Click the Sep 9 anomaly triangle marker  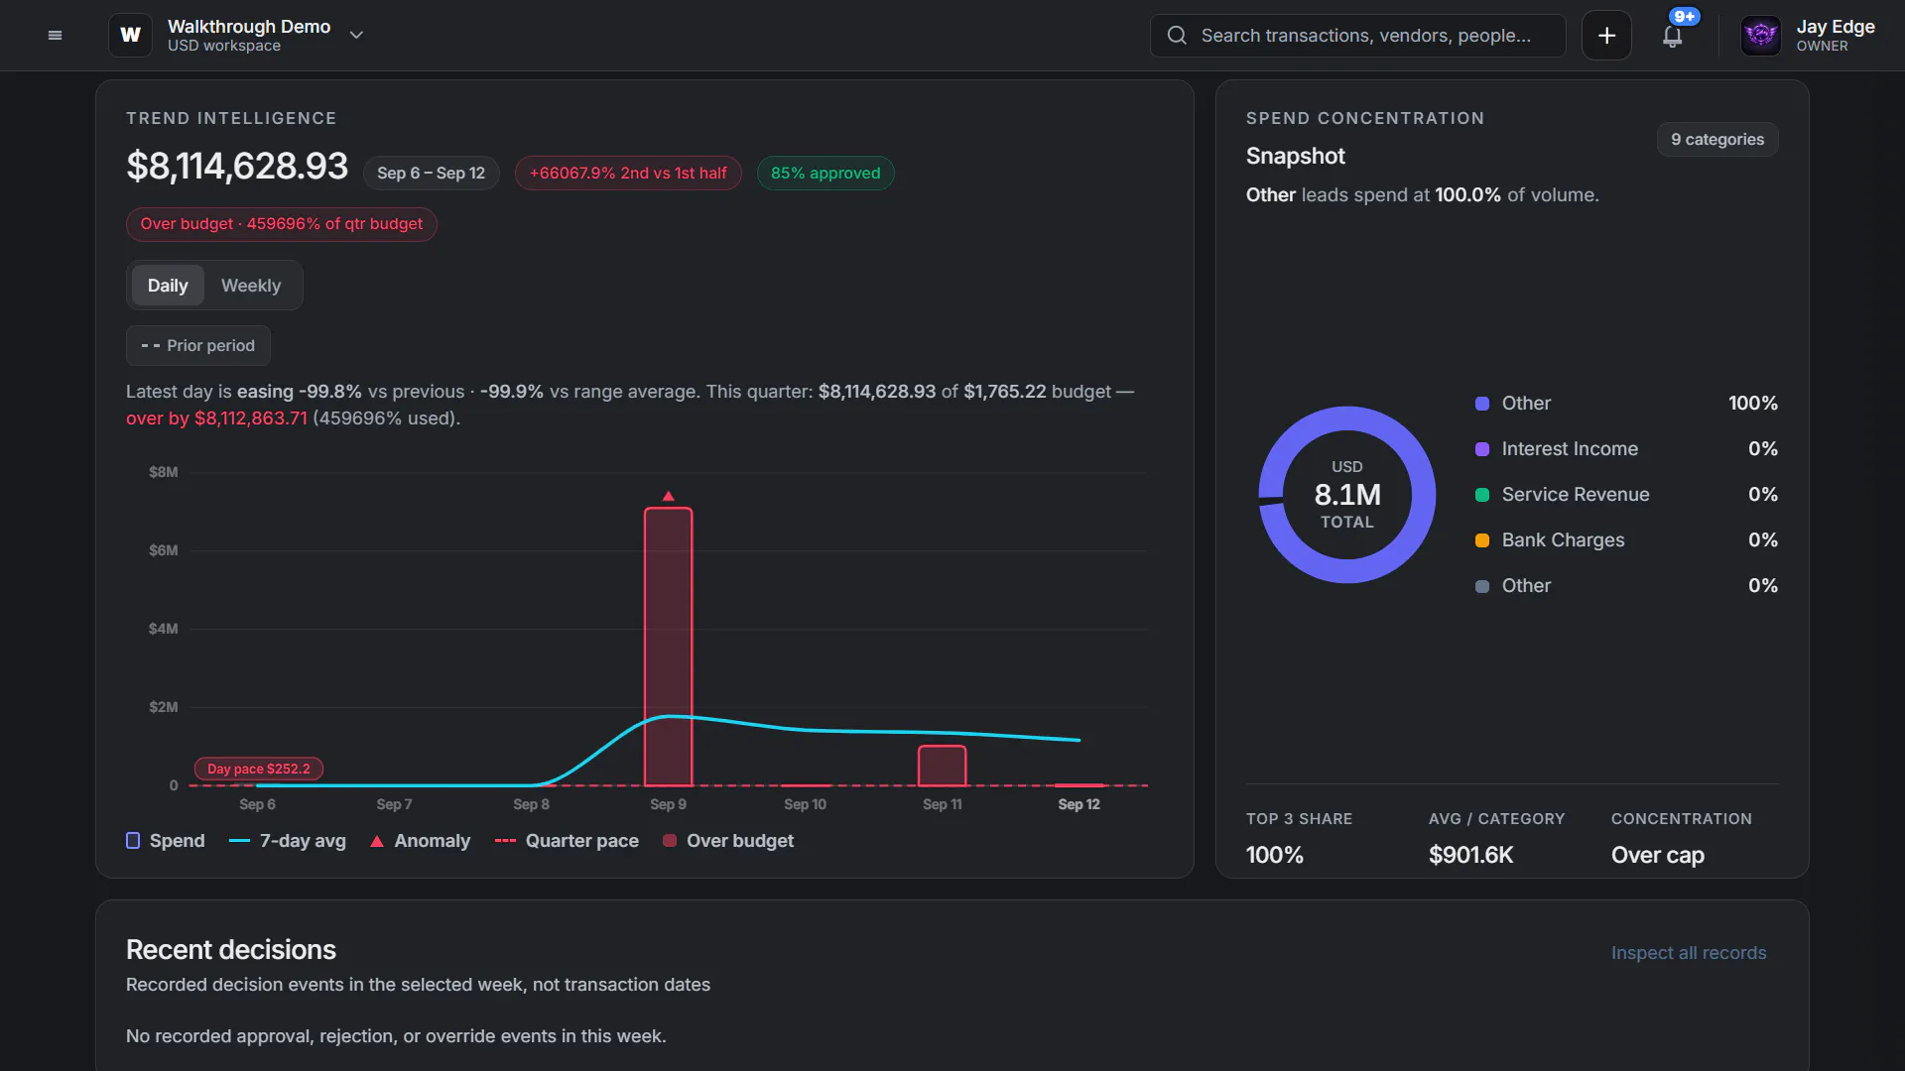pyautogui.click(x=669, y=496)
